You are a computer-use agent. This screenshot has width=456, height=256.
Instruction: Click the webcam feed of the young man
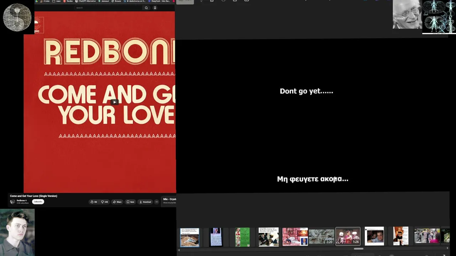(x=17, y=232)
